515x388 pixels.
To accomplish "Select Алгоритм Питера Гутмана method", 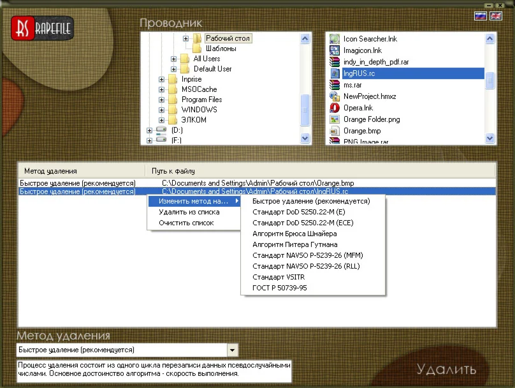I will coord(313,244).
